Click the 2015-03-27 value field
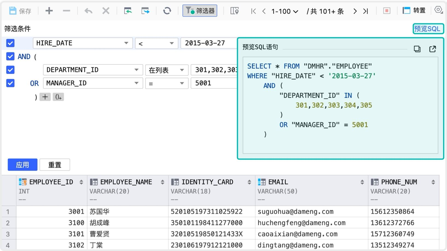Image resolution: width=447 pixels, height=251 pixels. (x=209, y=43)
